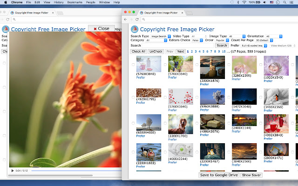The image size is (298, 186).
Task: Click the UnCheck button
Action: [156, 52]
